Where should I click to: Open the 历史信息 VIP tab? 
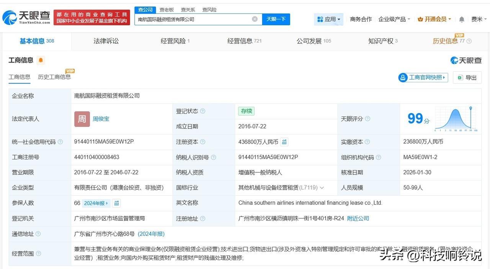pos(449,41)
